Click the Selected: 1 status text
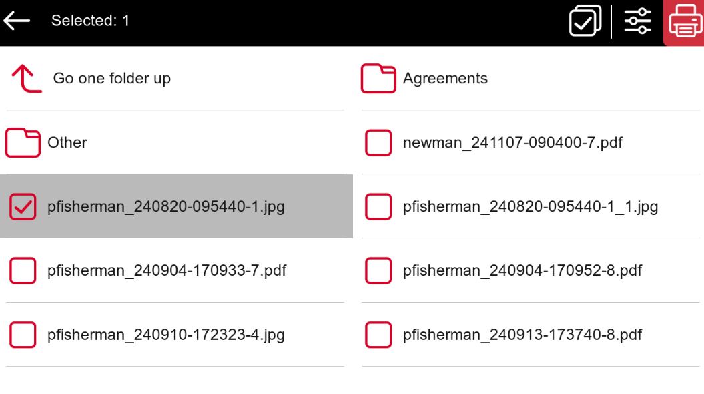Image resolution: width=704 pixels, height=394 pixels. pyautogui.click(x=91, y=21)
